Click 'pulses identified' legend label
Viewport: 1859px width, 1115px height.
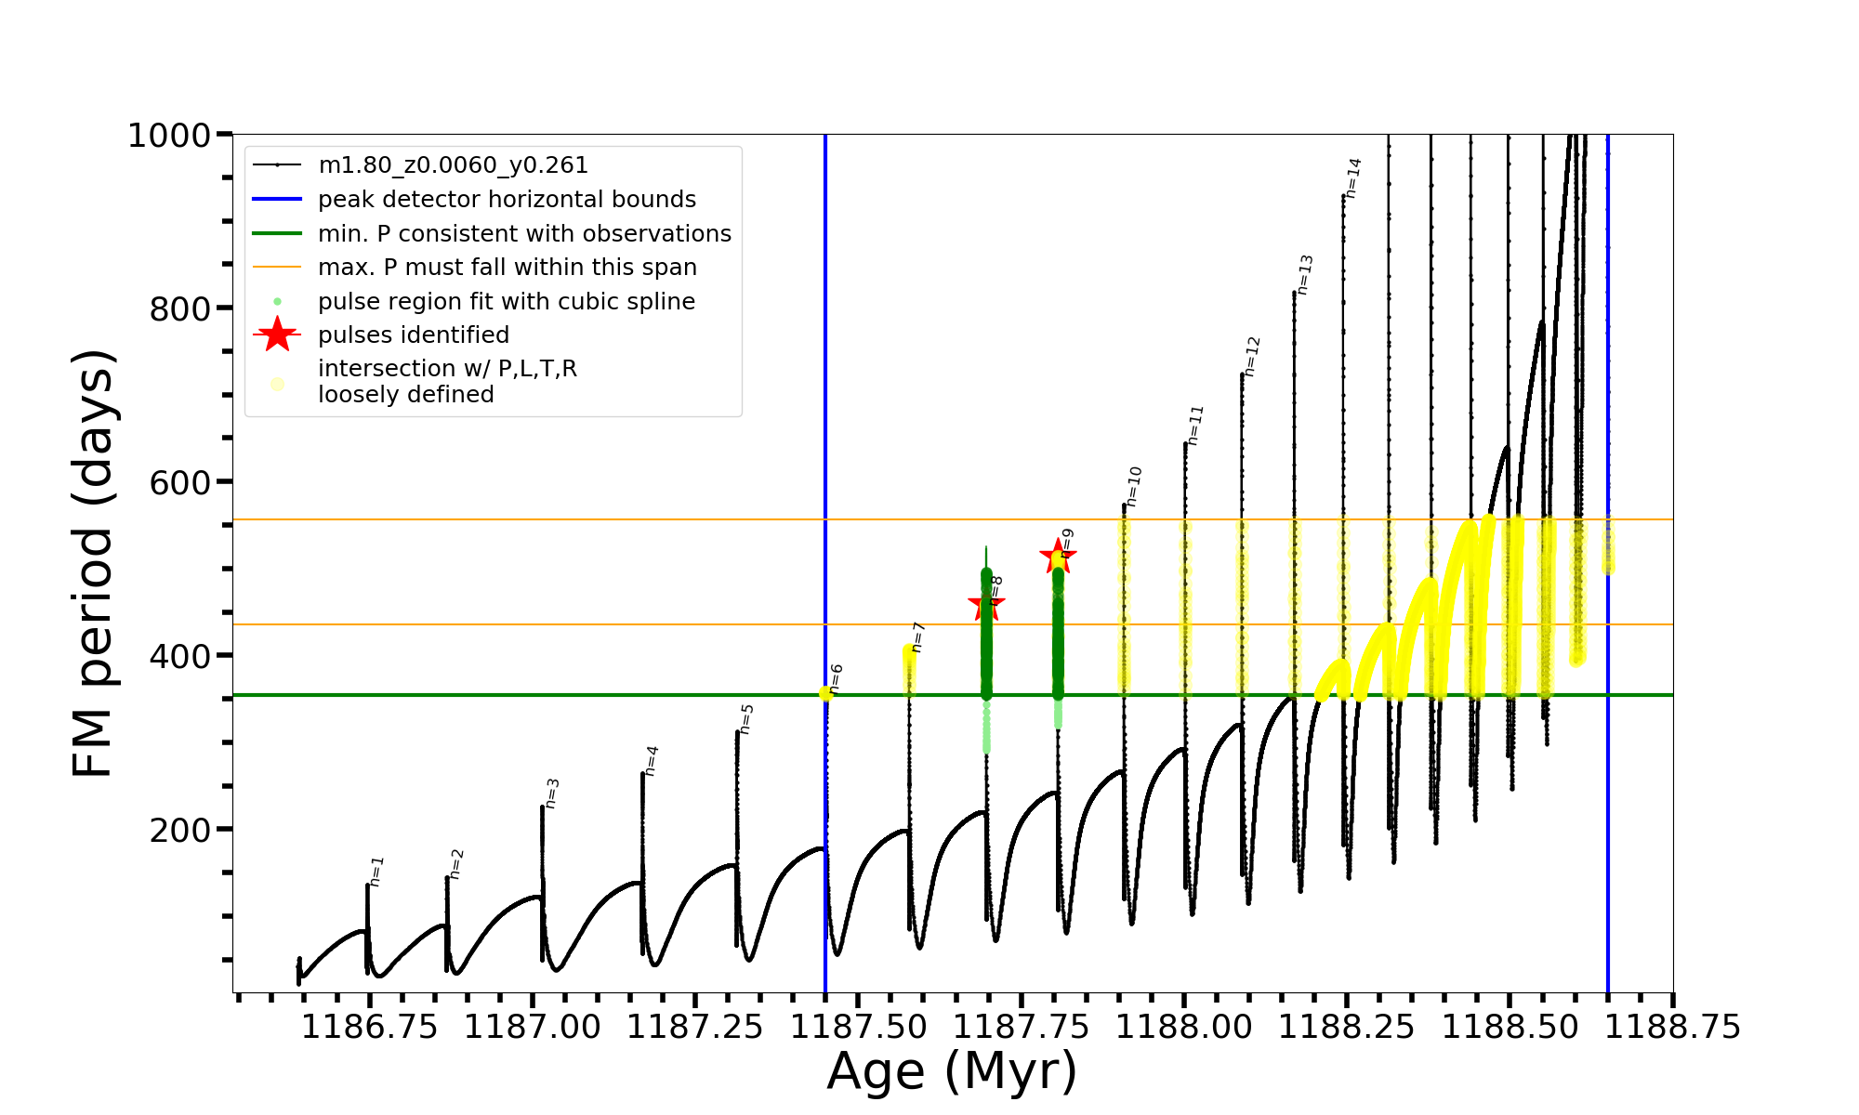tap(413, 335)
